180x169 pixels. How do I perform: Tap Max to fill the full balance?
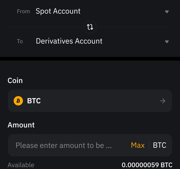pos(138,145)
